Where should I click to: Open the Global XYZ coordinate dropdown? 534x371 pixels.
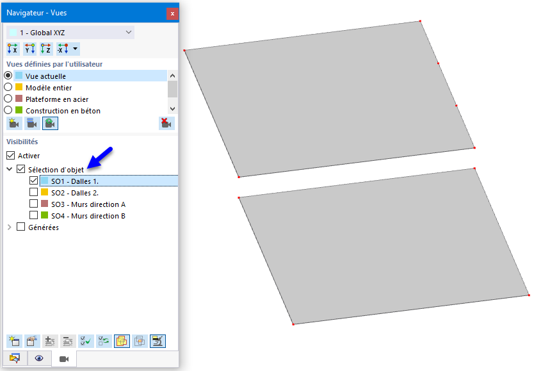[x=70, y=33]
